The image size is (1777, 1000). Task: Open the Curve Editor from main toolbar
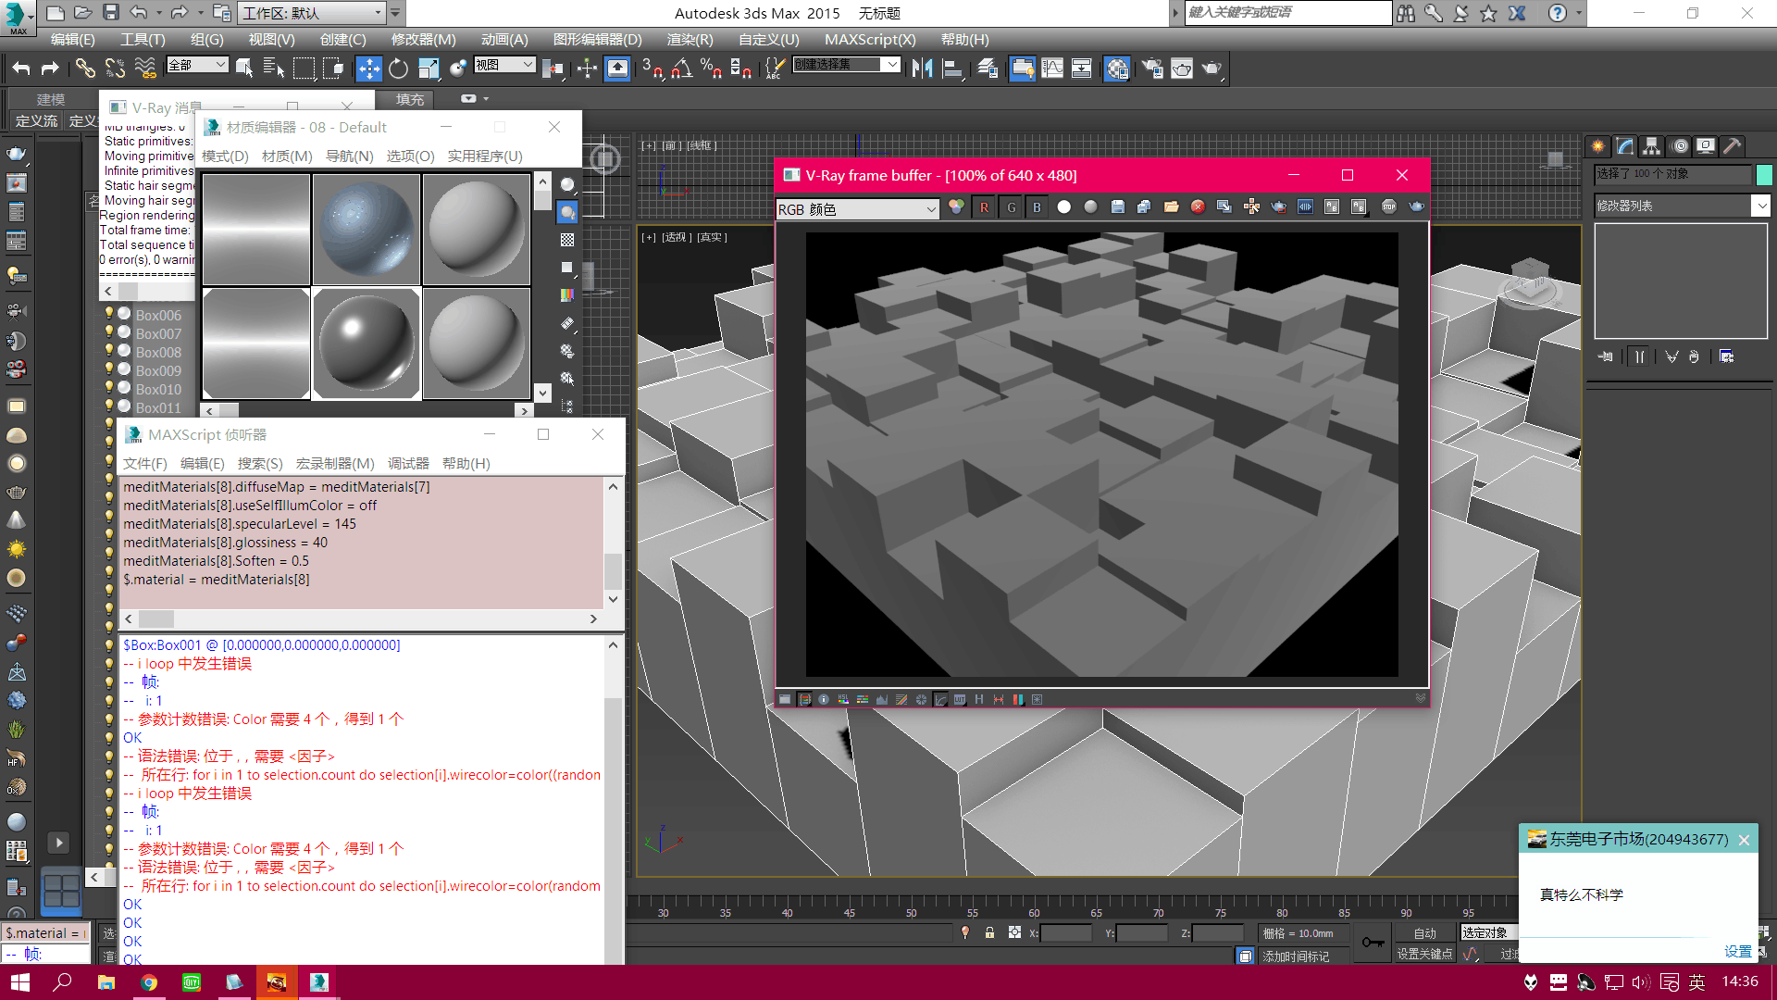pyautogui.click(x=1052, y=69)
